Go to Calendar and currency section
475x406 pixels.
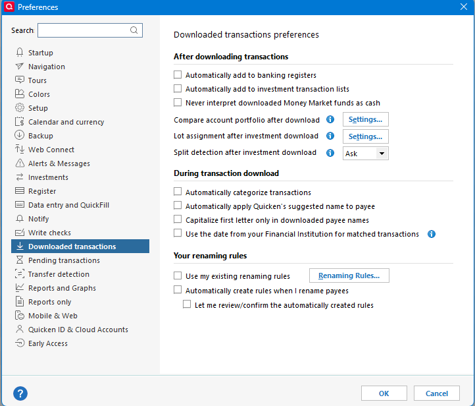pos(66,122)
